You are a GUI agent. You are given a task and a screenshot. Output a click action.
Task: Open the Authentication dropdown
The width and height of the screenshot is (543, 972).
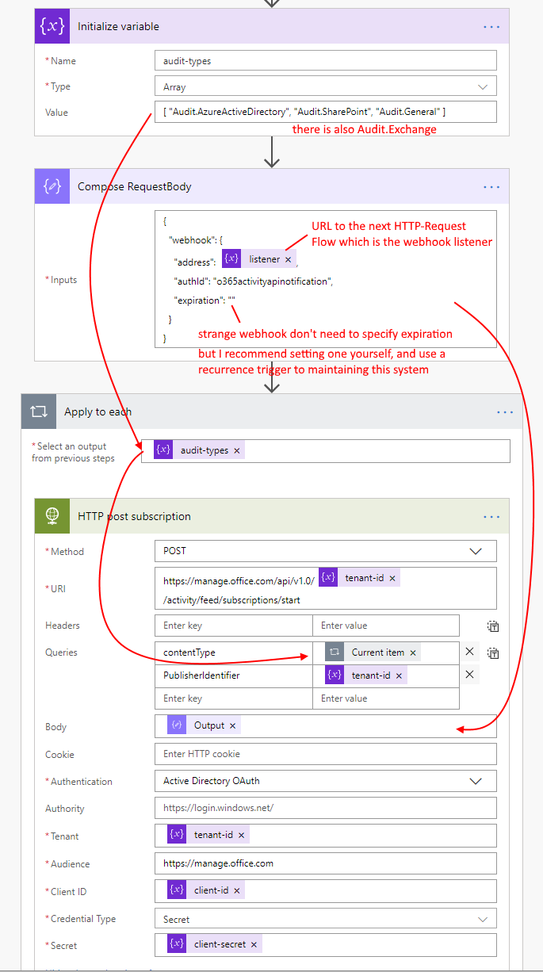click(476, 781)
